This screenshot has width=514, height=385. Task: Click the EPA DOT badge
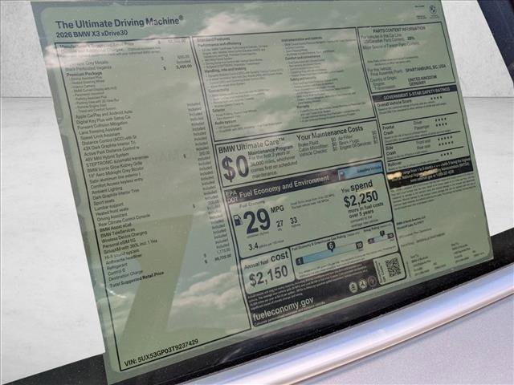click(231, 197)
